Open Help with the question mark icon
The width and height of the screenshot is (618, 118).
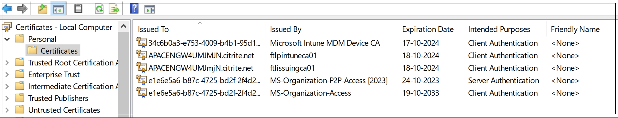pos(134,9)
